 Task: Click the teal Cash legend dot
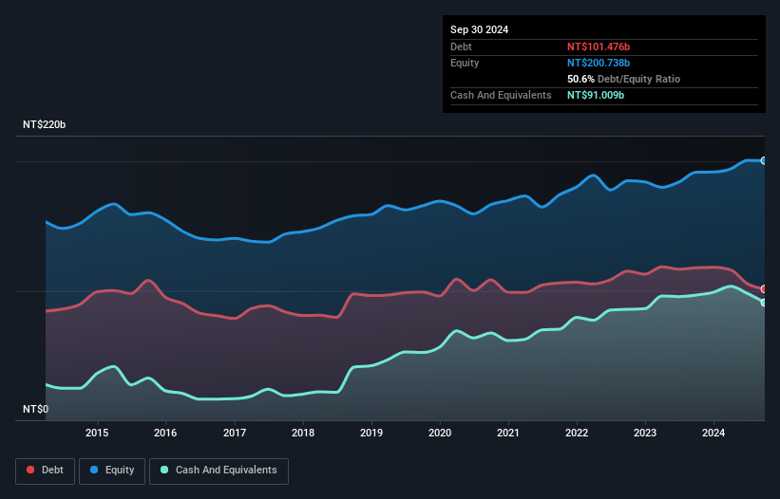[164, 470]
